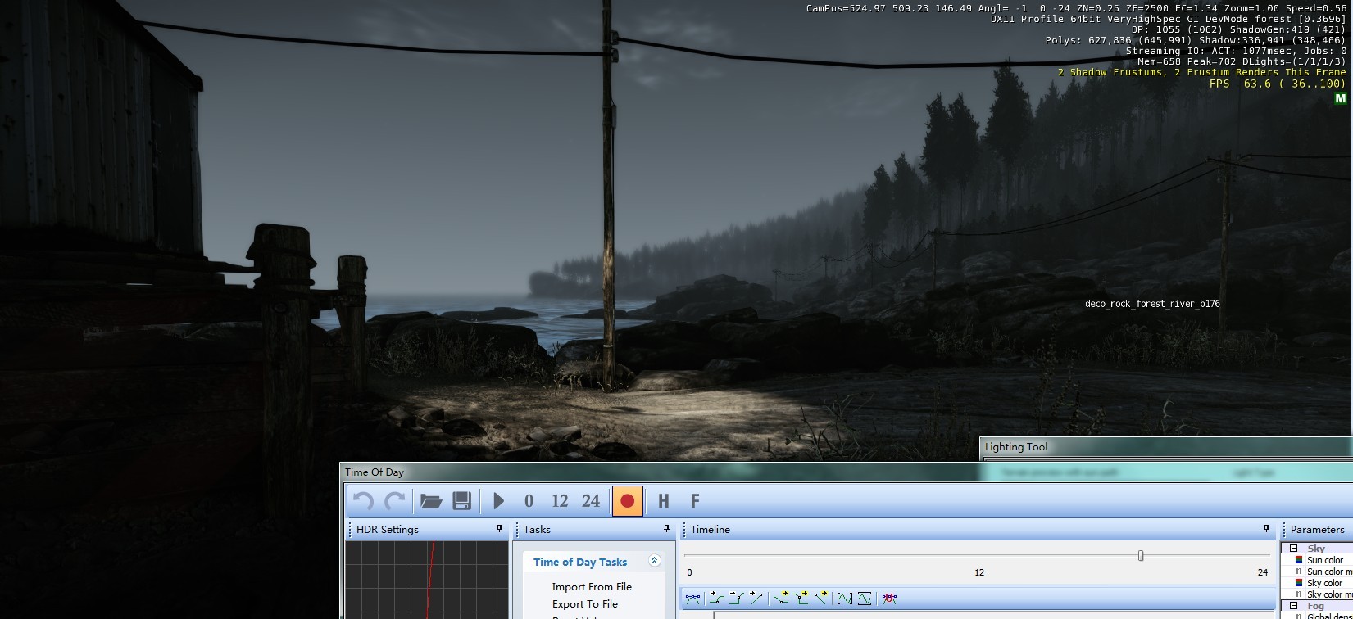
Task: Click Export To File task
Action: pyautogui.click(x=584, y=603)
